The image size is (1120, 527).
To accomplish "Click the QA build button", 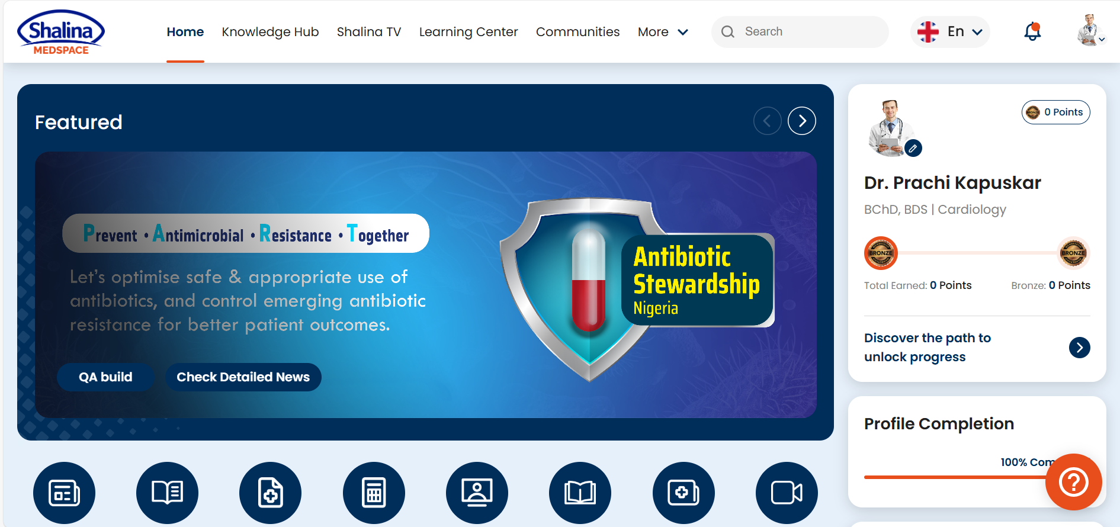I will [105, 377].
